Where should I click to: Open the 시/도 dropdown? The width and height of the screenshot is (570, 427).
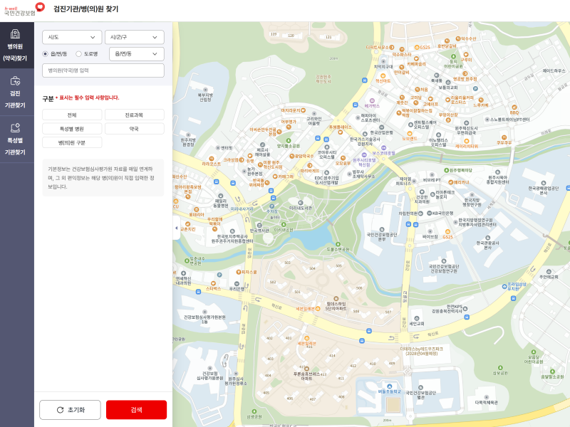(72, 37)
